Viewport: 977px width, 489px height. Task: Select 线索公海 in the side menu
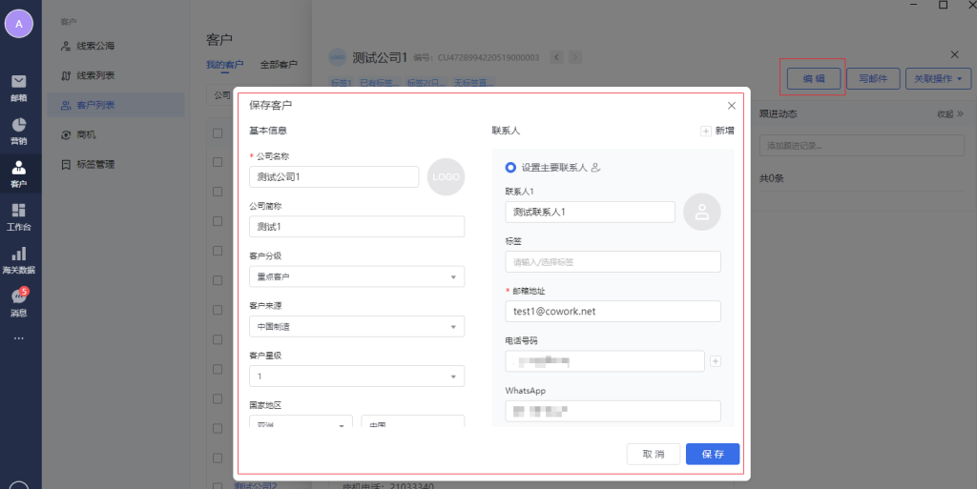pyautogui.click(x=95, y=46)
